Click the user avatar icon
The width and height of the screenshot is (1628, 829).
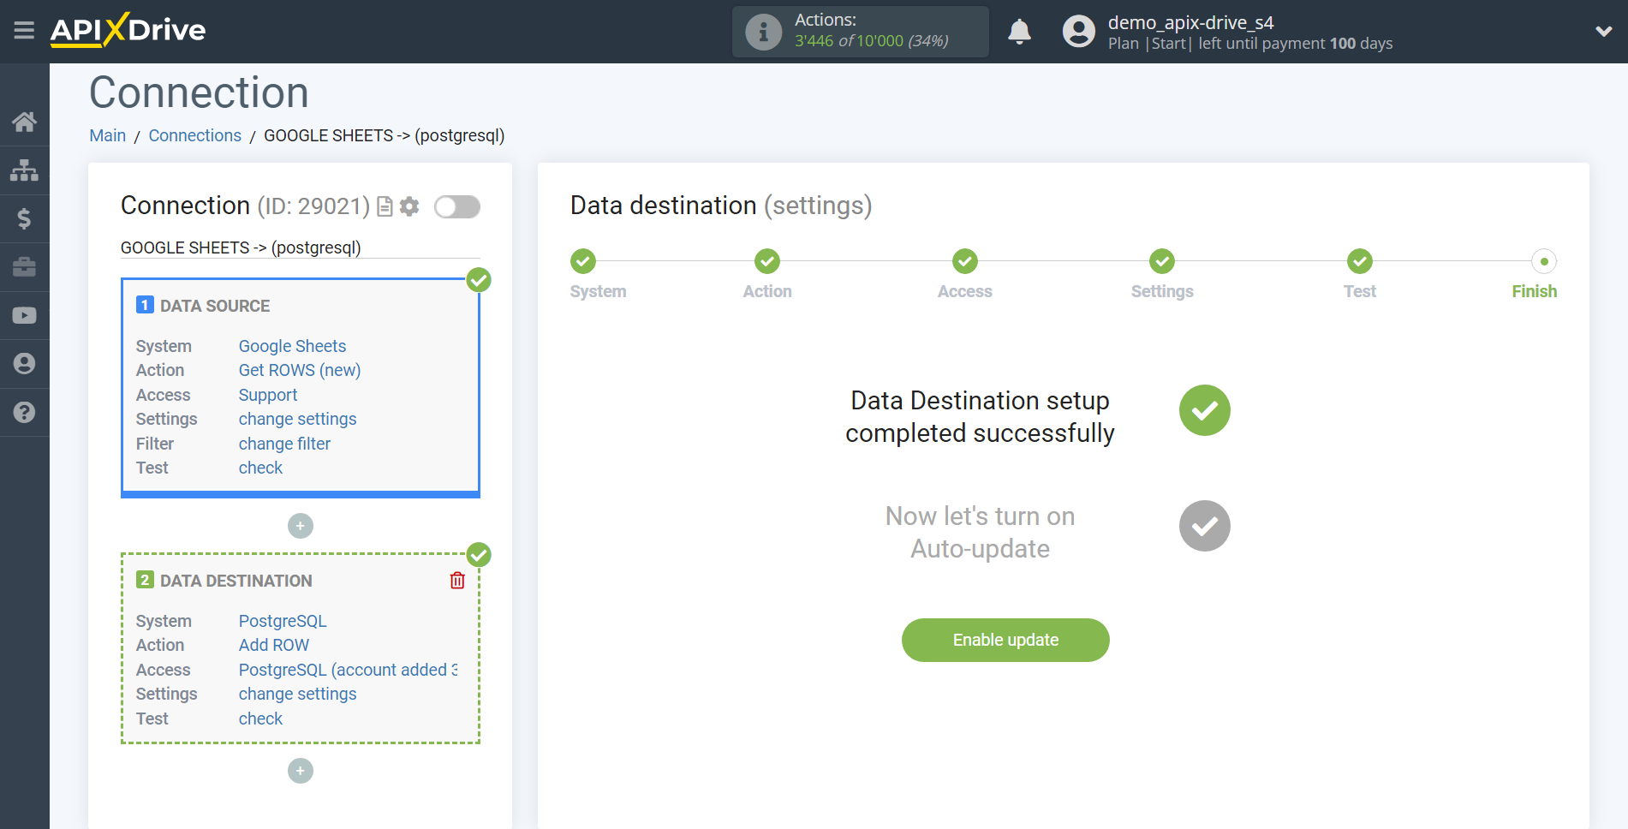point(1078,32)
